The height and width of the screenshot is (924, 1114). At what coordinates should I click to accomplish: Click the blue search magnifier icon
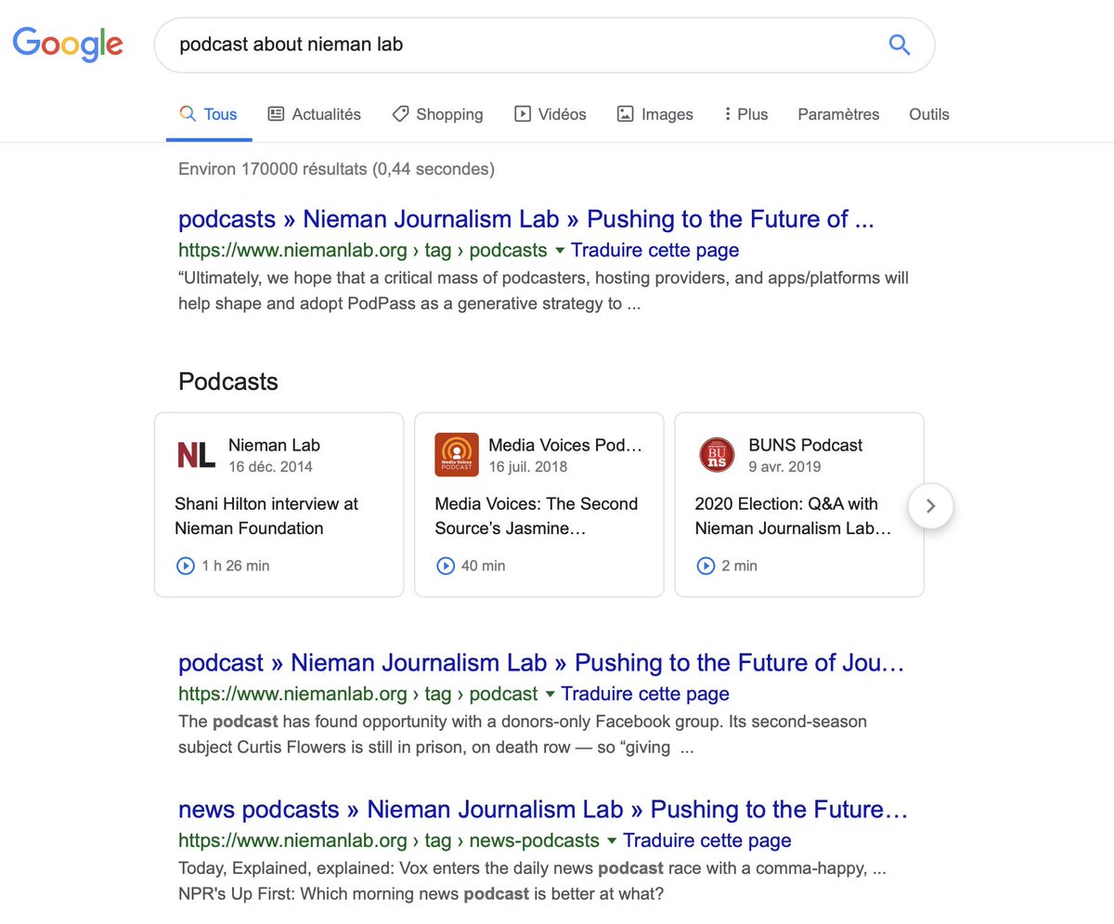899,45
